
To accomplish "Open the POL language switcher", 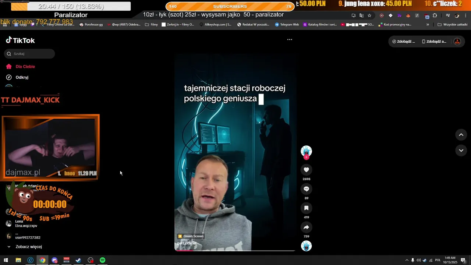I will (438, 260).
